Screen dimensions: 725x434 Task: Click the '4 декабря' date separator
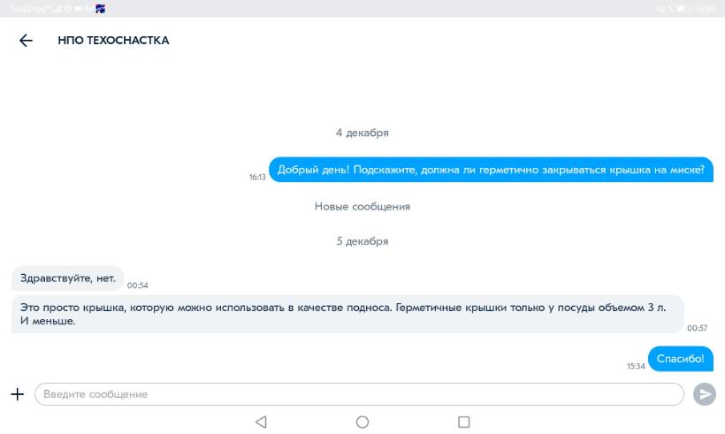(x=362, y=133)
